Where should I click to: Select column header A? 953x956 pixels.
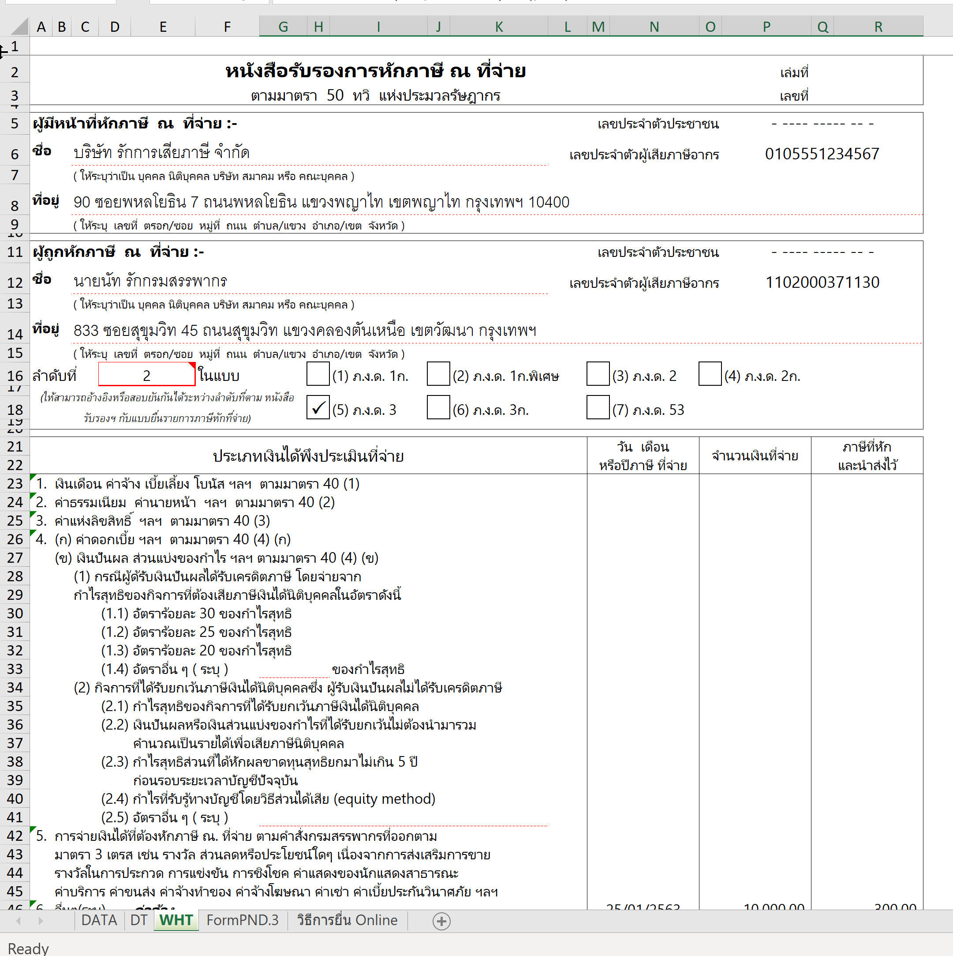pos(41,26)
